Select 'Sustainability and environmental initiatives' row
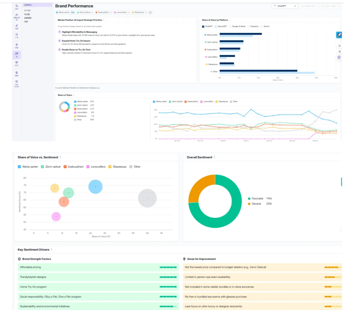The image size is (344, 310). pyautogui.click(x=98, y=306)
